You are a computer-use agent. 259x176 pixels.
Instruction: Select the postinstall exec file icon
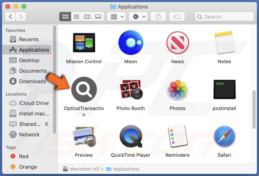(224, 89)
